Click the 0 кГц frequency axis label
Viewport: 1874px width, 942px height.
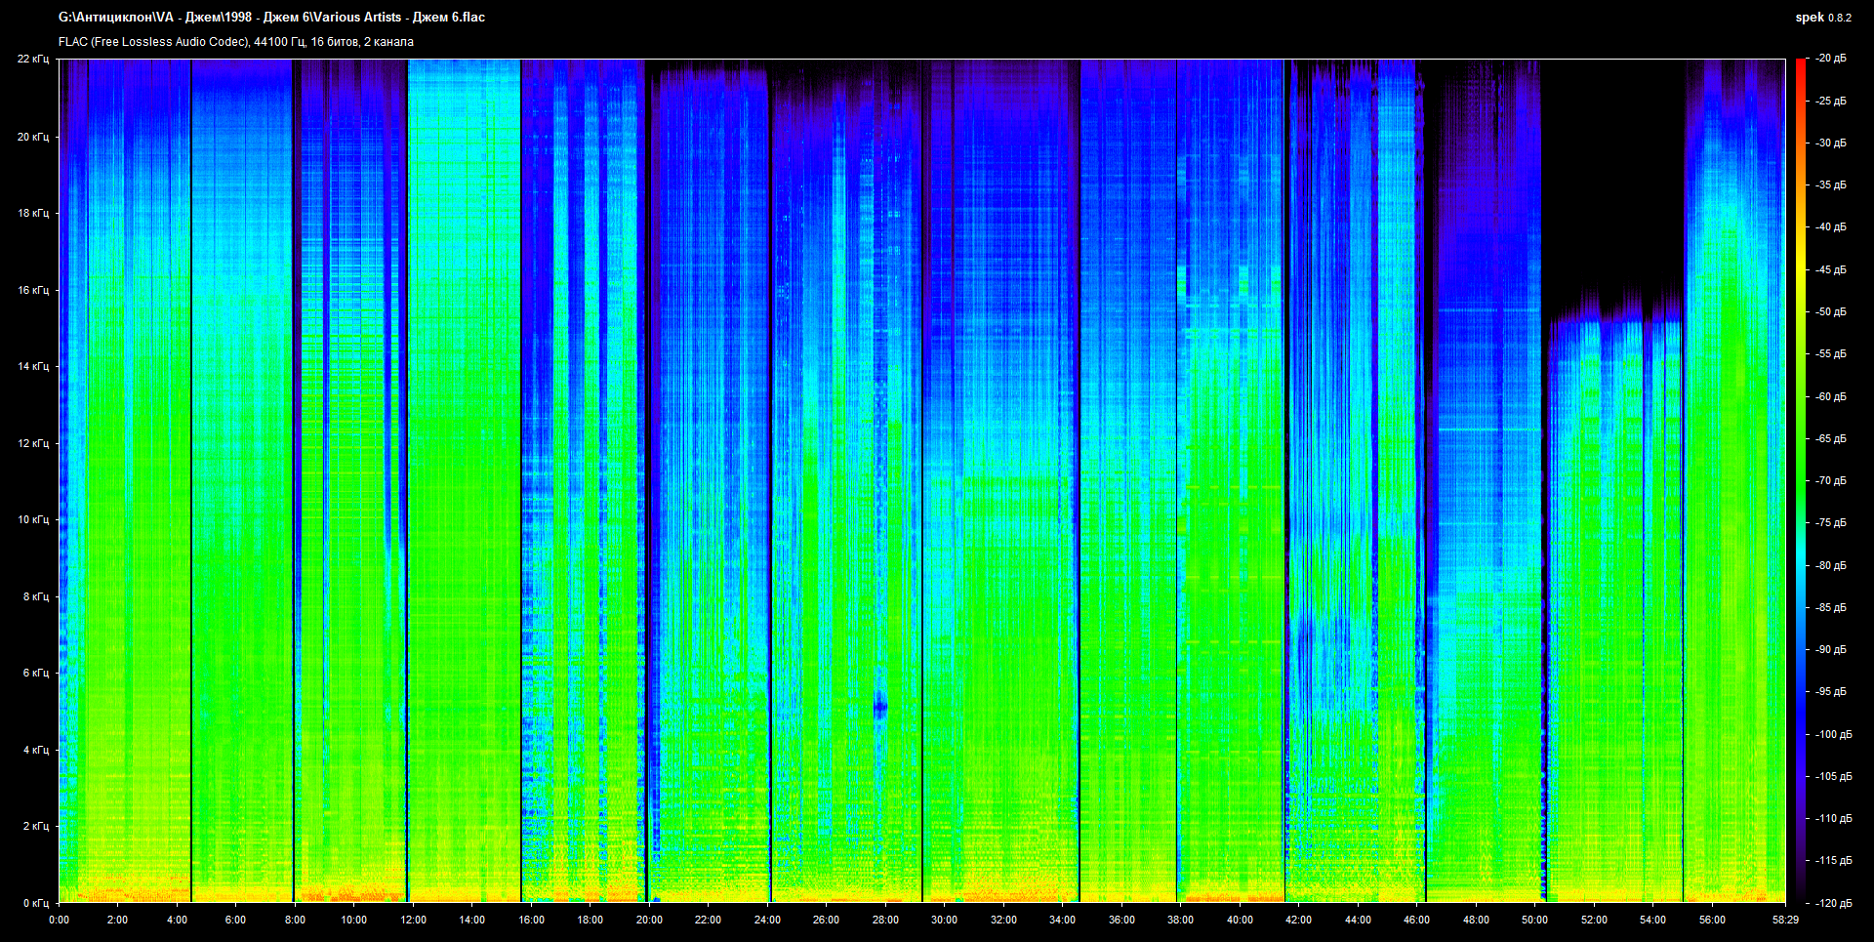coord(35,903)
